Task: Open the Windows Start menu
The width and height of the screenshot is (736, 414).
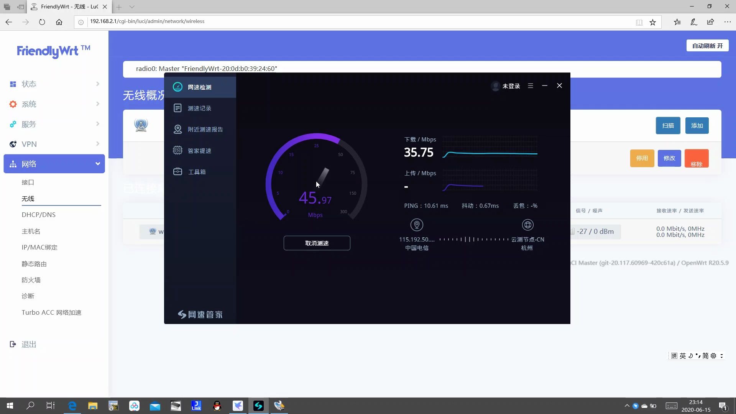Action: (x=10, y=406)
